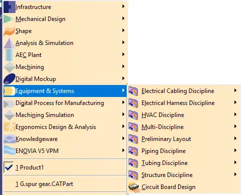Switch to the 1 Product1 document
241x195 pixels.
[65, 167]
